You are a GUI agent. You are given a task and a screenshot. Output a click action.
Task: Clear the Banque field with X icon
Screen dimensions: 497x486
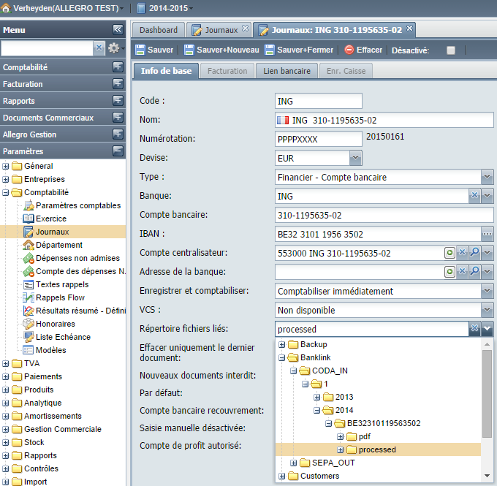[x=474, y=196]
